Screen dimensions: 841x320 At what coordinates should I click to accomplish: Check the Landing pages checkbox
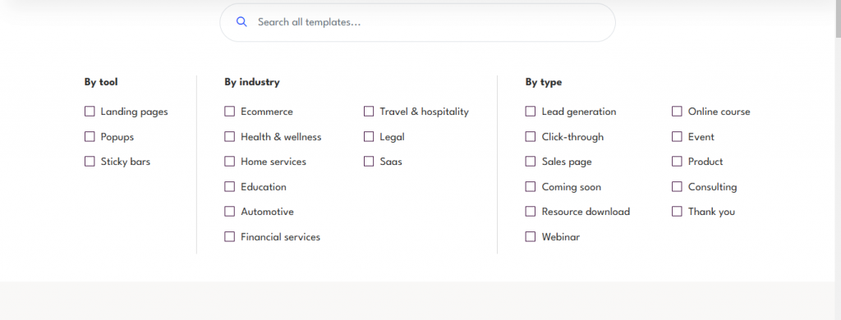[x=90, y=112]
